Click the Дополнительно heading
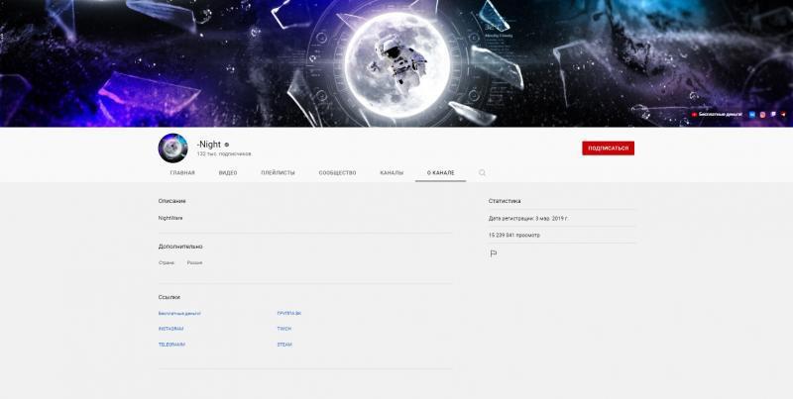 180,247
